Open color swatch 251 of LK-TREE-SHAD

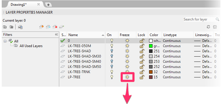[x=151, y=51]
